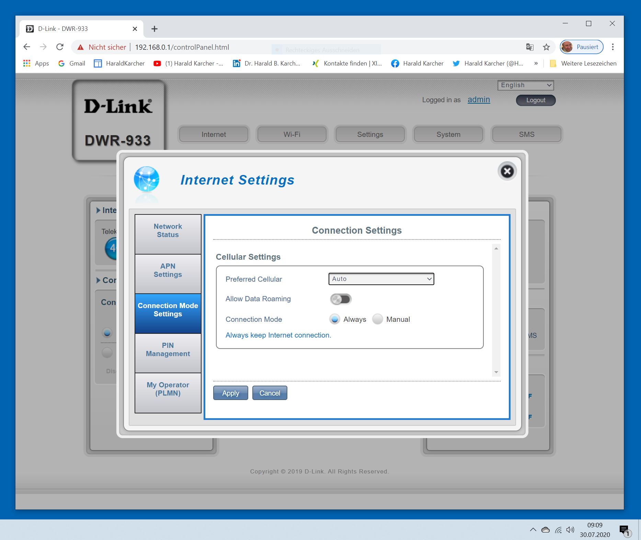Click the Nicht sicher security warning
This screenshot has width=641, height=540.
point(102,47)
